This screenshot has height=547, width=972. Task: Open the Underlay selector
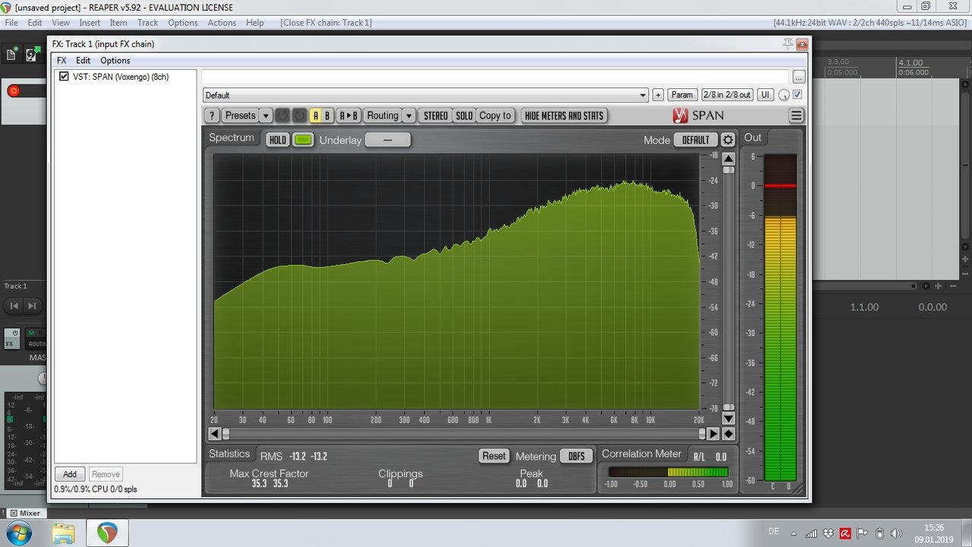[387, 140]
